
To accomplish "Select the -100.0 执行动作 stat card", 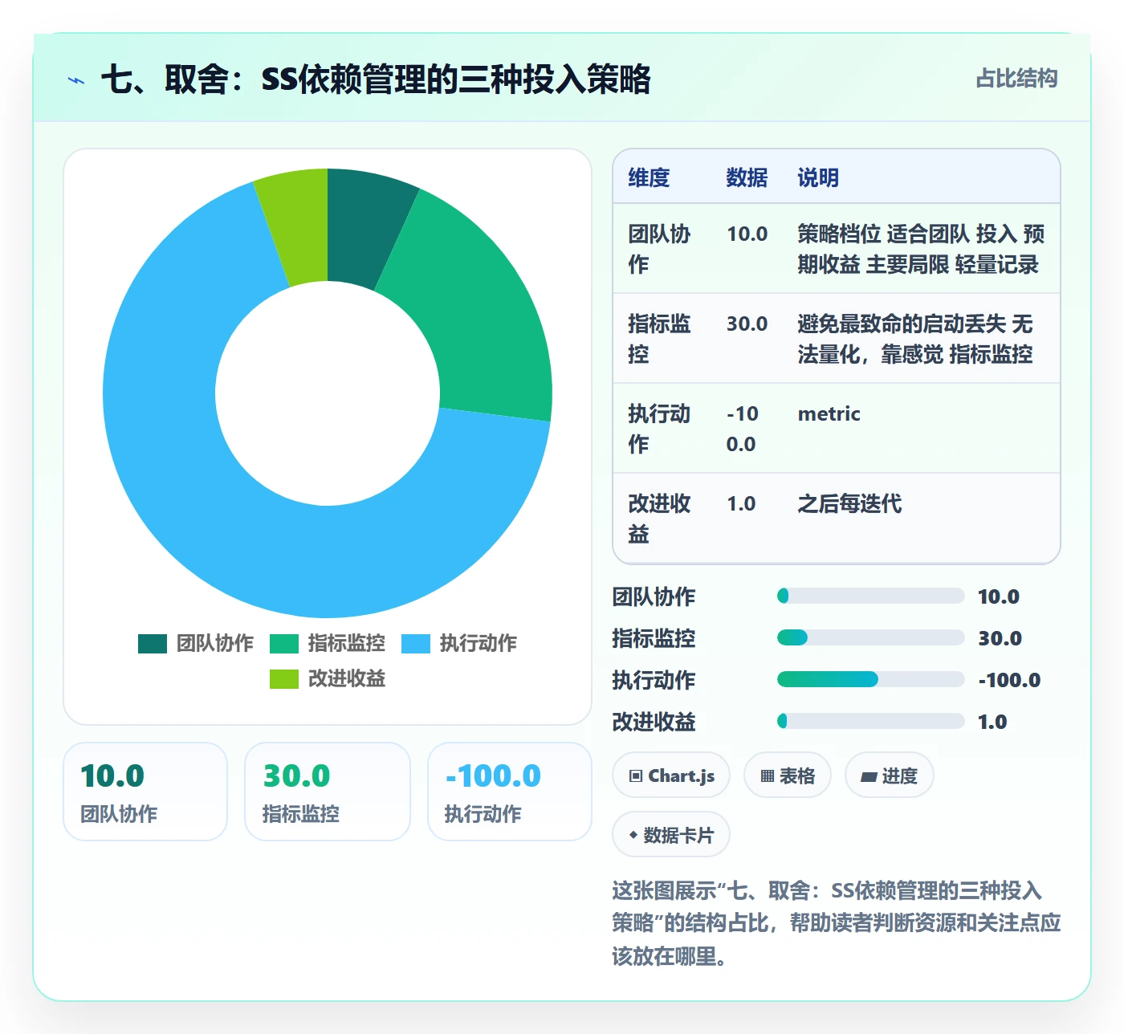I will [510, 792].
